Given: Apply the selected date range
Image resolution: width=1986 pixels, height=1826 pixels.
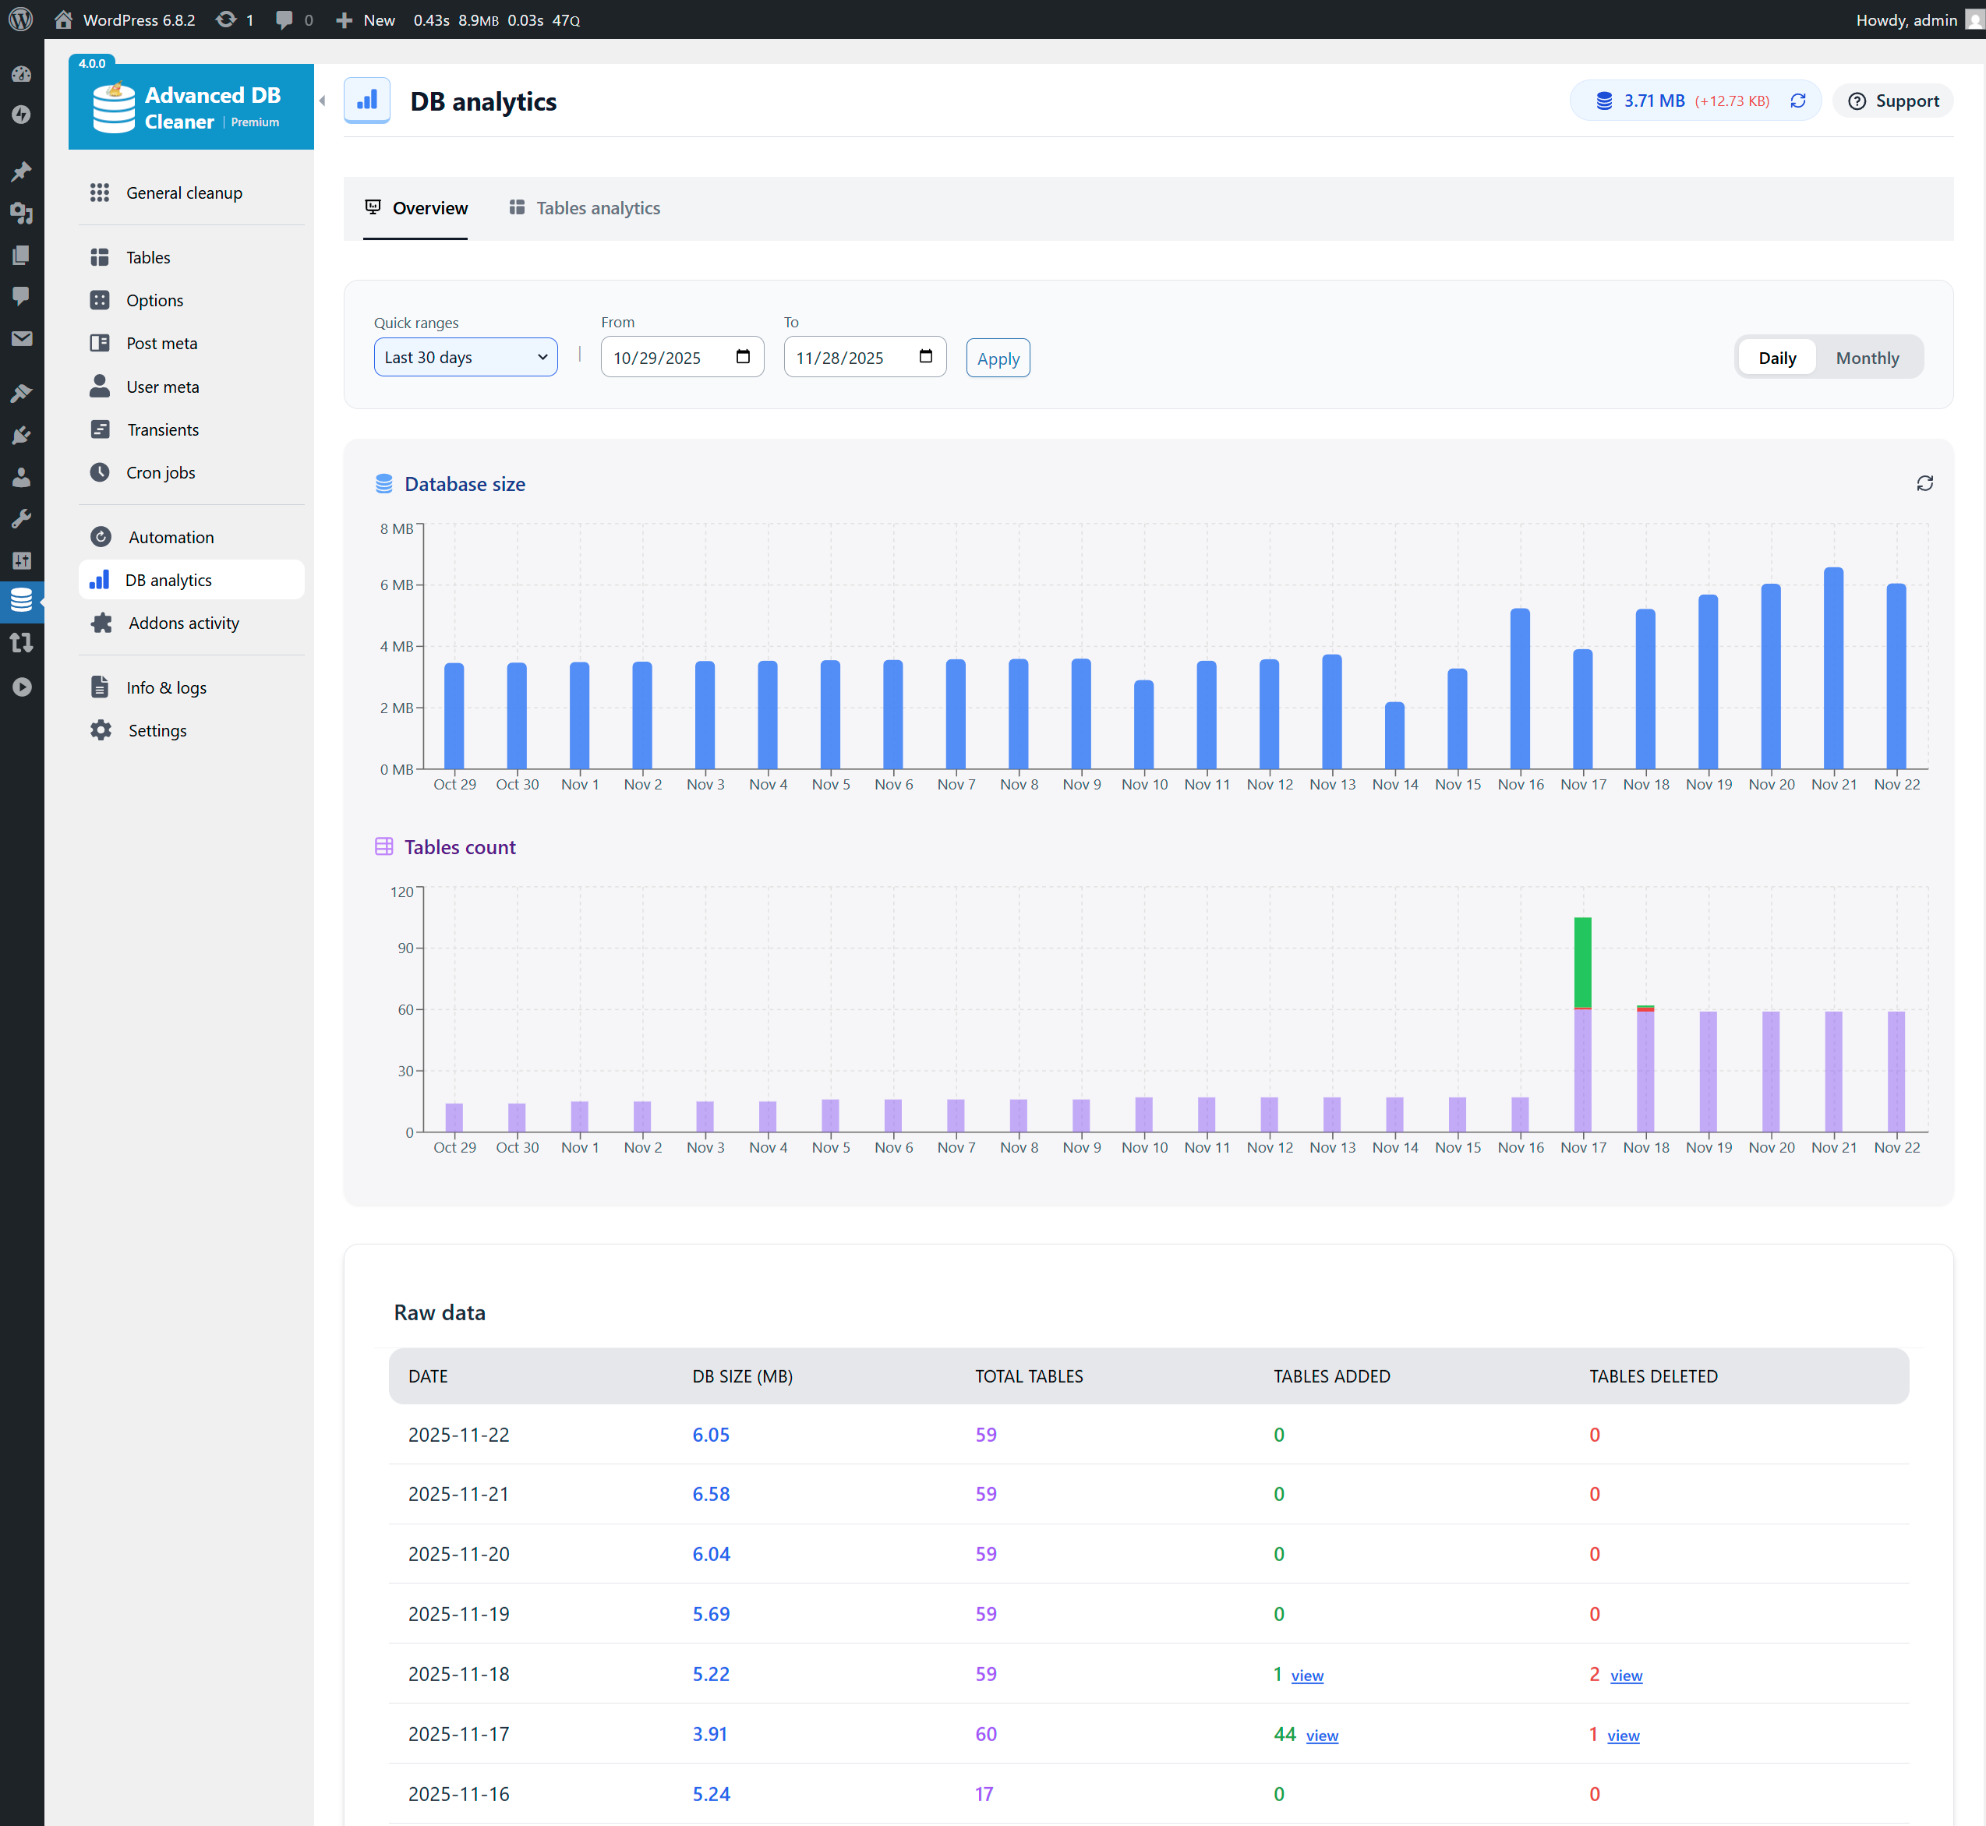Looking at the screenshot, I should [x=998, y=358].
